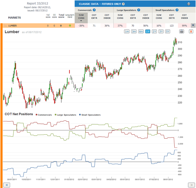Go to previous page with double left arrow
Viewport: 196px width, 188px height.
pos(7,185)
